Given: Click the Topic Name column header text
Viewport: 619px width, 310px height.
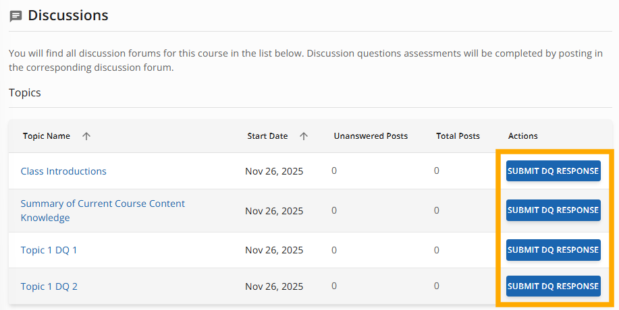Looking at the screenshot, I should [47, 136].
